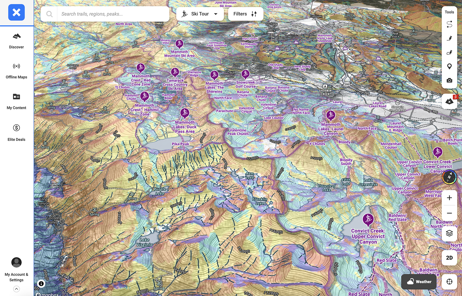Add a waypoint with the pin tool
Image resolution: width=462 pixels, height=296 pixels.
(449, 66)
